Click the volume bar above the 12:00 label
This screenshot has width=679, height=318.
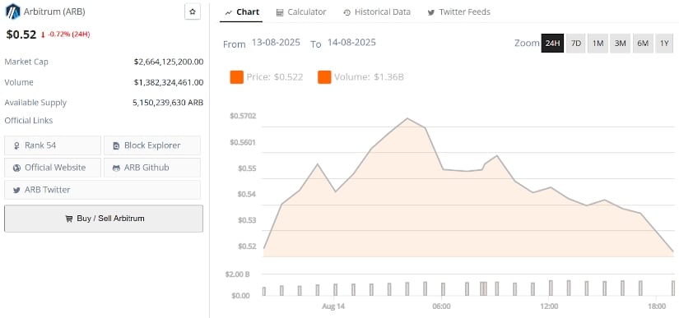551,288
